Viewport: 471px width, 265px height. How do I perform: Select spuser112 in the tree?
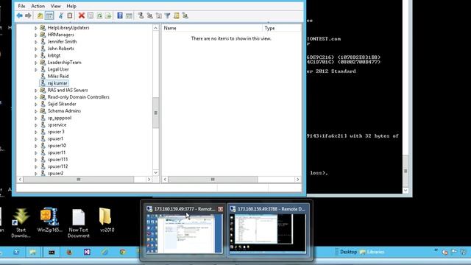(x=57, y=166)
